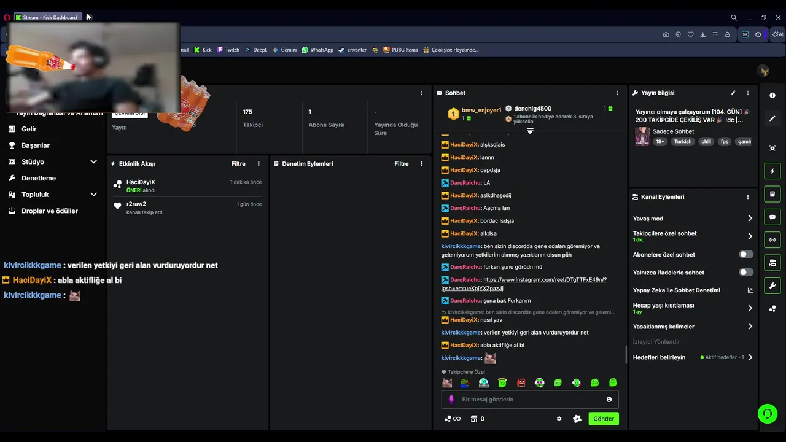Click the channel points infinity icon
Screen dimensions: 786x442
coord(452,419)
